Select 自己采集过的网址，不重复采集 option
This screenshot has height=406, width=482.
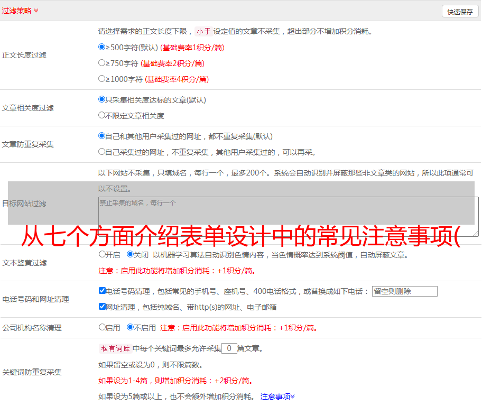102,152
